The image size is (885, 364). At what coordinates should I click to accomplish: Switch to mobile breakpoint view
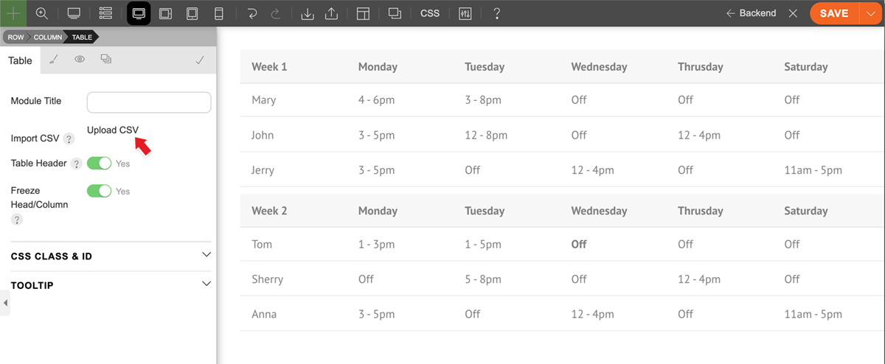218,13
